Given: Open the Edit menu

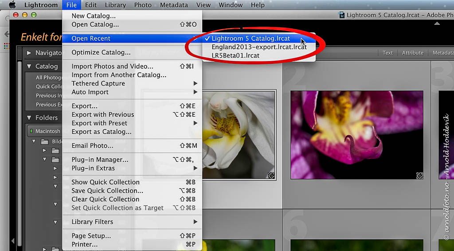Looking at the screenshot, I should point(91,5).
